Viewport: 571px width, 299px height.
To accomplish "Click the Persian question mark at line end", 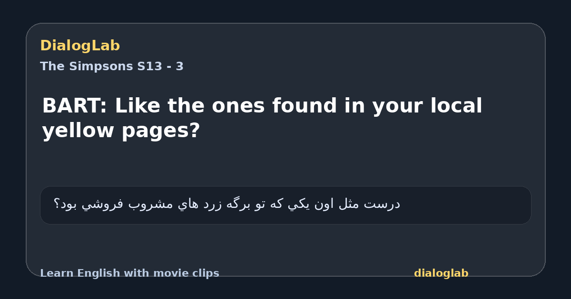I will tap(56, 205).
